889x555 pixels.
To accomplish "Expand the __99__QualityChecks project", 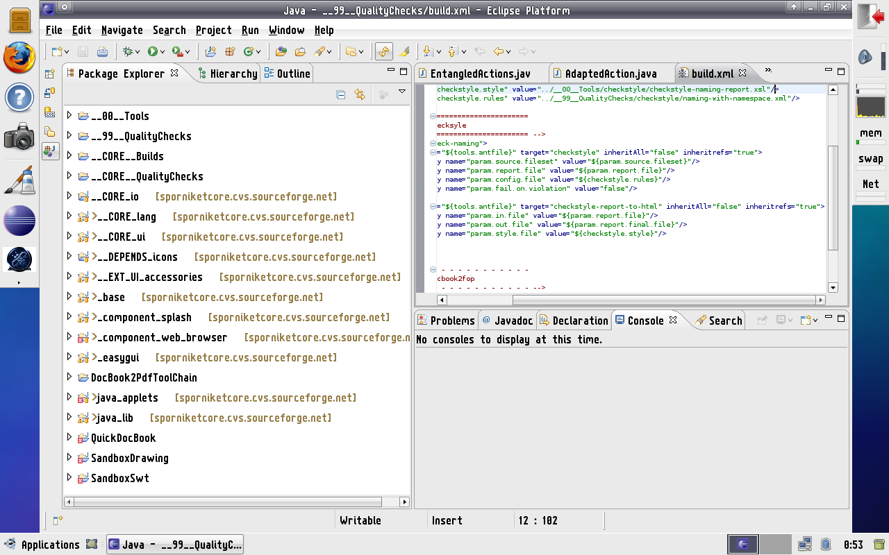I will tap(69, 136).
